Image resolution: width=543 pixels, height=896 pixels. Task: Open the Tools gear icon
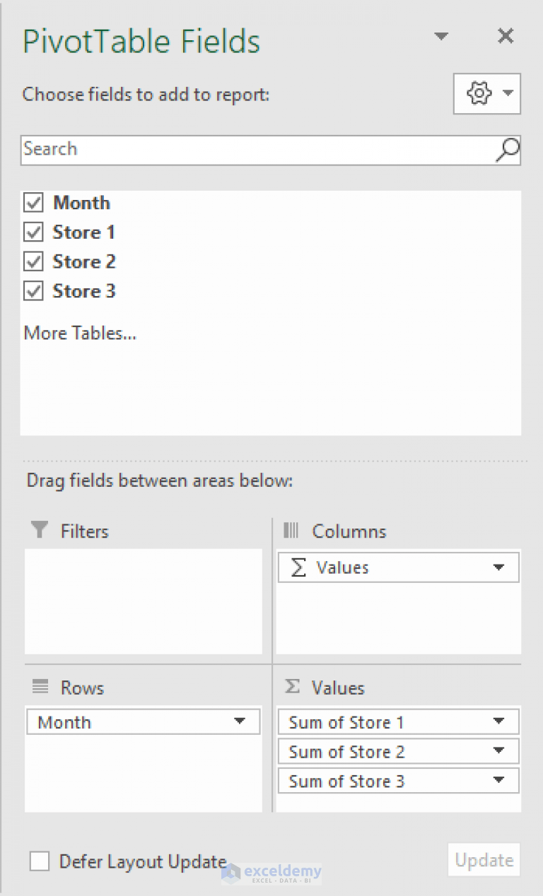(x=479, y=93)
